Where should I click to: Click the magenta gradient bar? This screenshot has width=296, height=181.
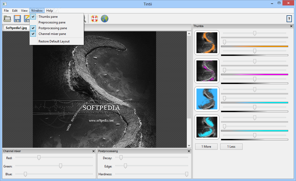click(255, 74)
